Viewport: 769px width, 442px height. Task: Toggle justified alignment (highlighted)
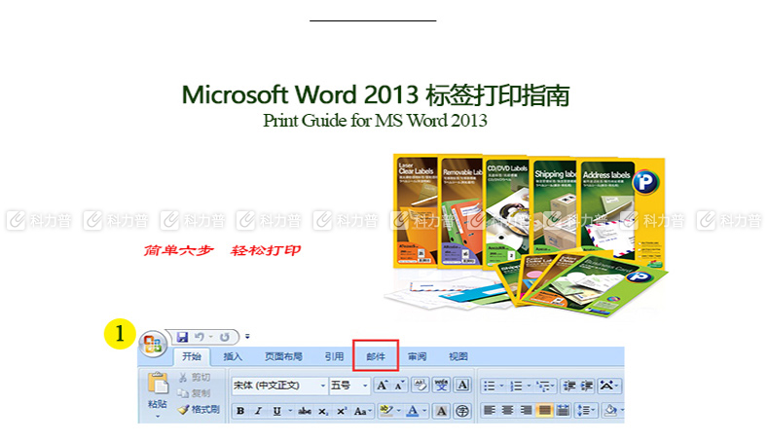544,410
